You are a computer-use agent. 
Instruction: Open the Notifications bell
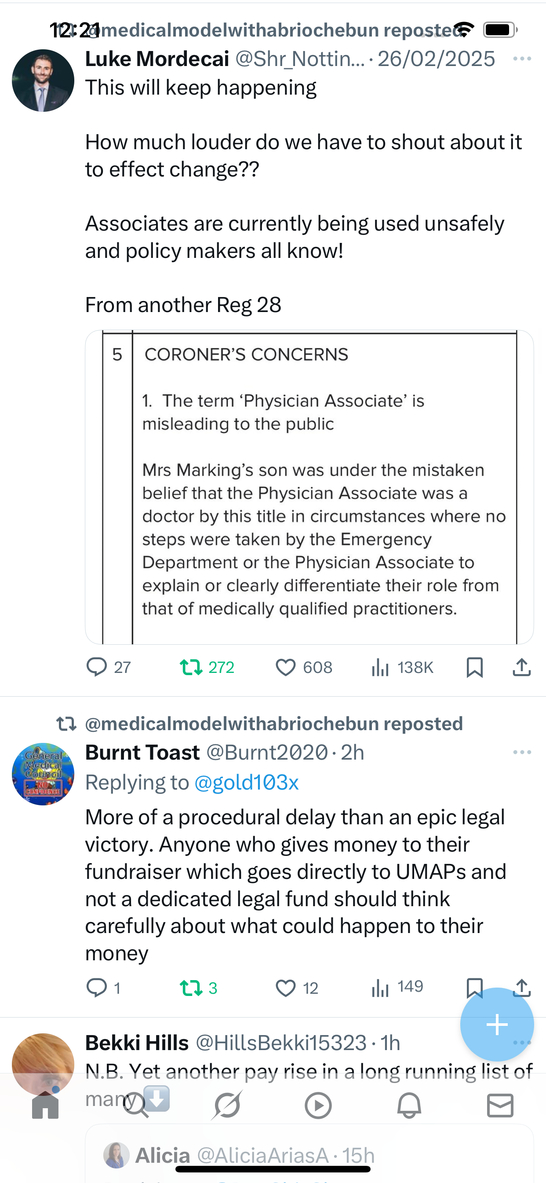(409, 1106)
